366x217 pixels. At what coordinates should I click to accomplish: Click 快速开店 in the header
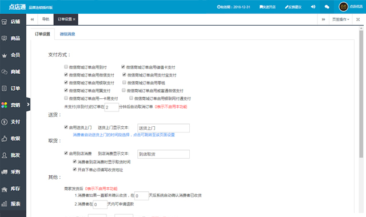268,7
